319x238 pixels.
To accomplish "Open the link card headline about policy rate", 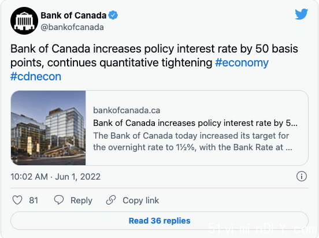I will coord(195,123).
